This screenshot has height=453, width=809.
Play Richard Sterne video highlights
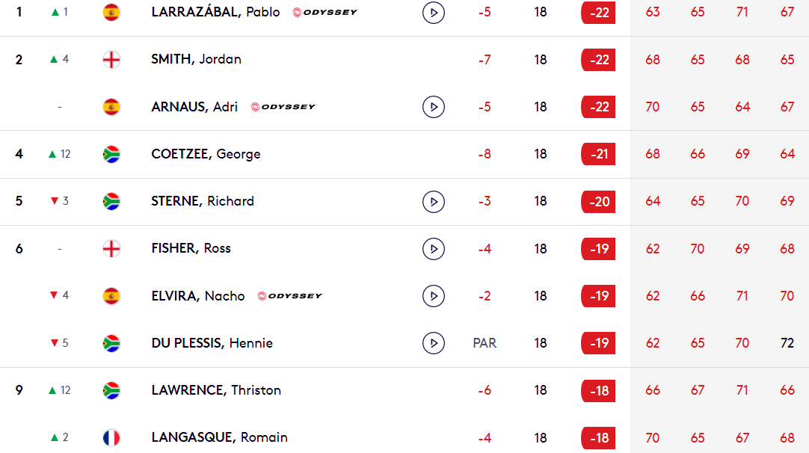434,202
